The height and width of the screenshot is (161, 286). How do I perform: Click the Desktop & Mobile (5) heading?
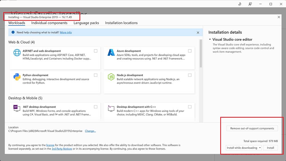point(25,98)
